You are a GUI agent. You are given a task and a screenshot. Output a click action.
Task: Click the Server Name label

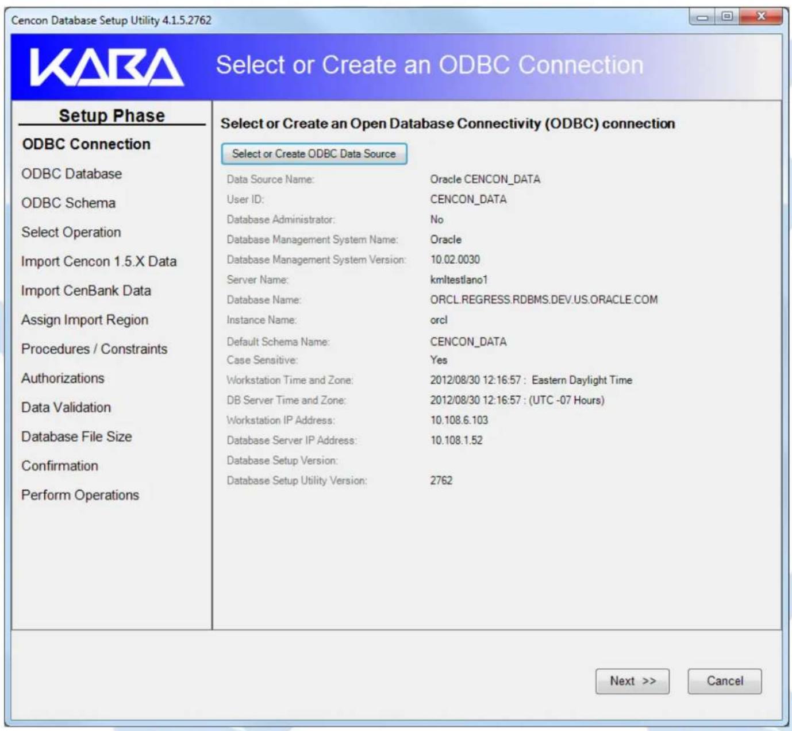click(257, 280)
